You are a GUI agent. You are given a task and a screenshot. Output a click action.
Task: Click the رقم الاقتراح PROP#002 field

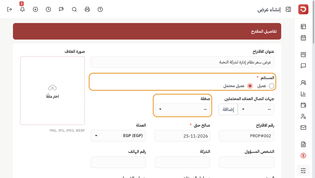[247, 136]
